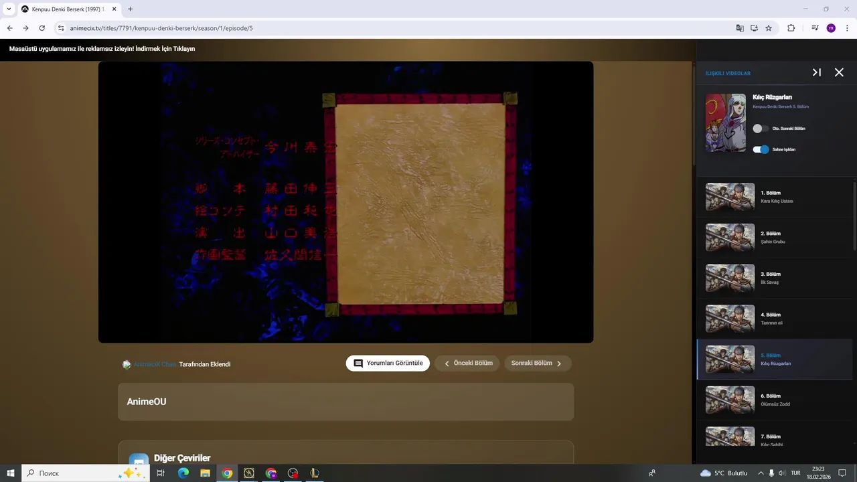Reload the page with refresh icon

[42, 28]
